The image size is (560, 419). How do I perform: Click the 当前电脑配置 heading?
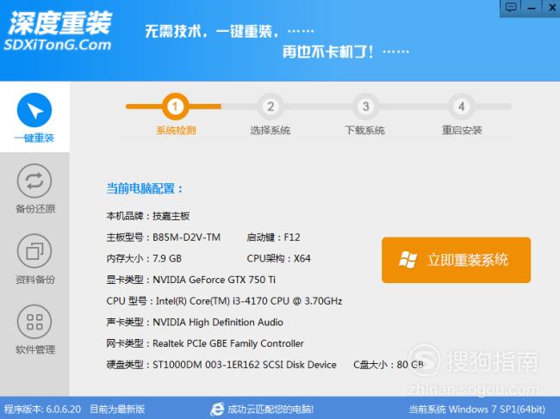[x=145, y=188]
